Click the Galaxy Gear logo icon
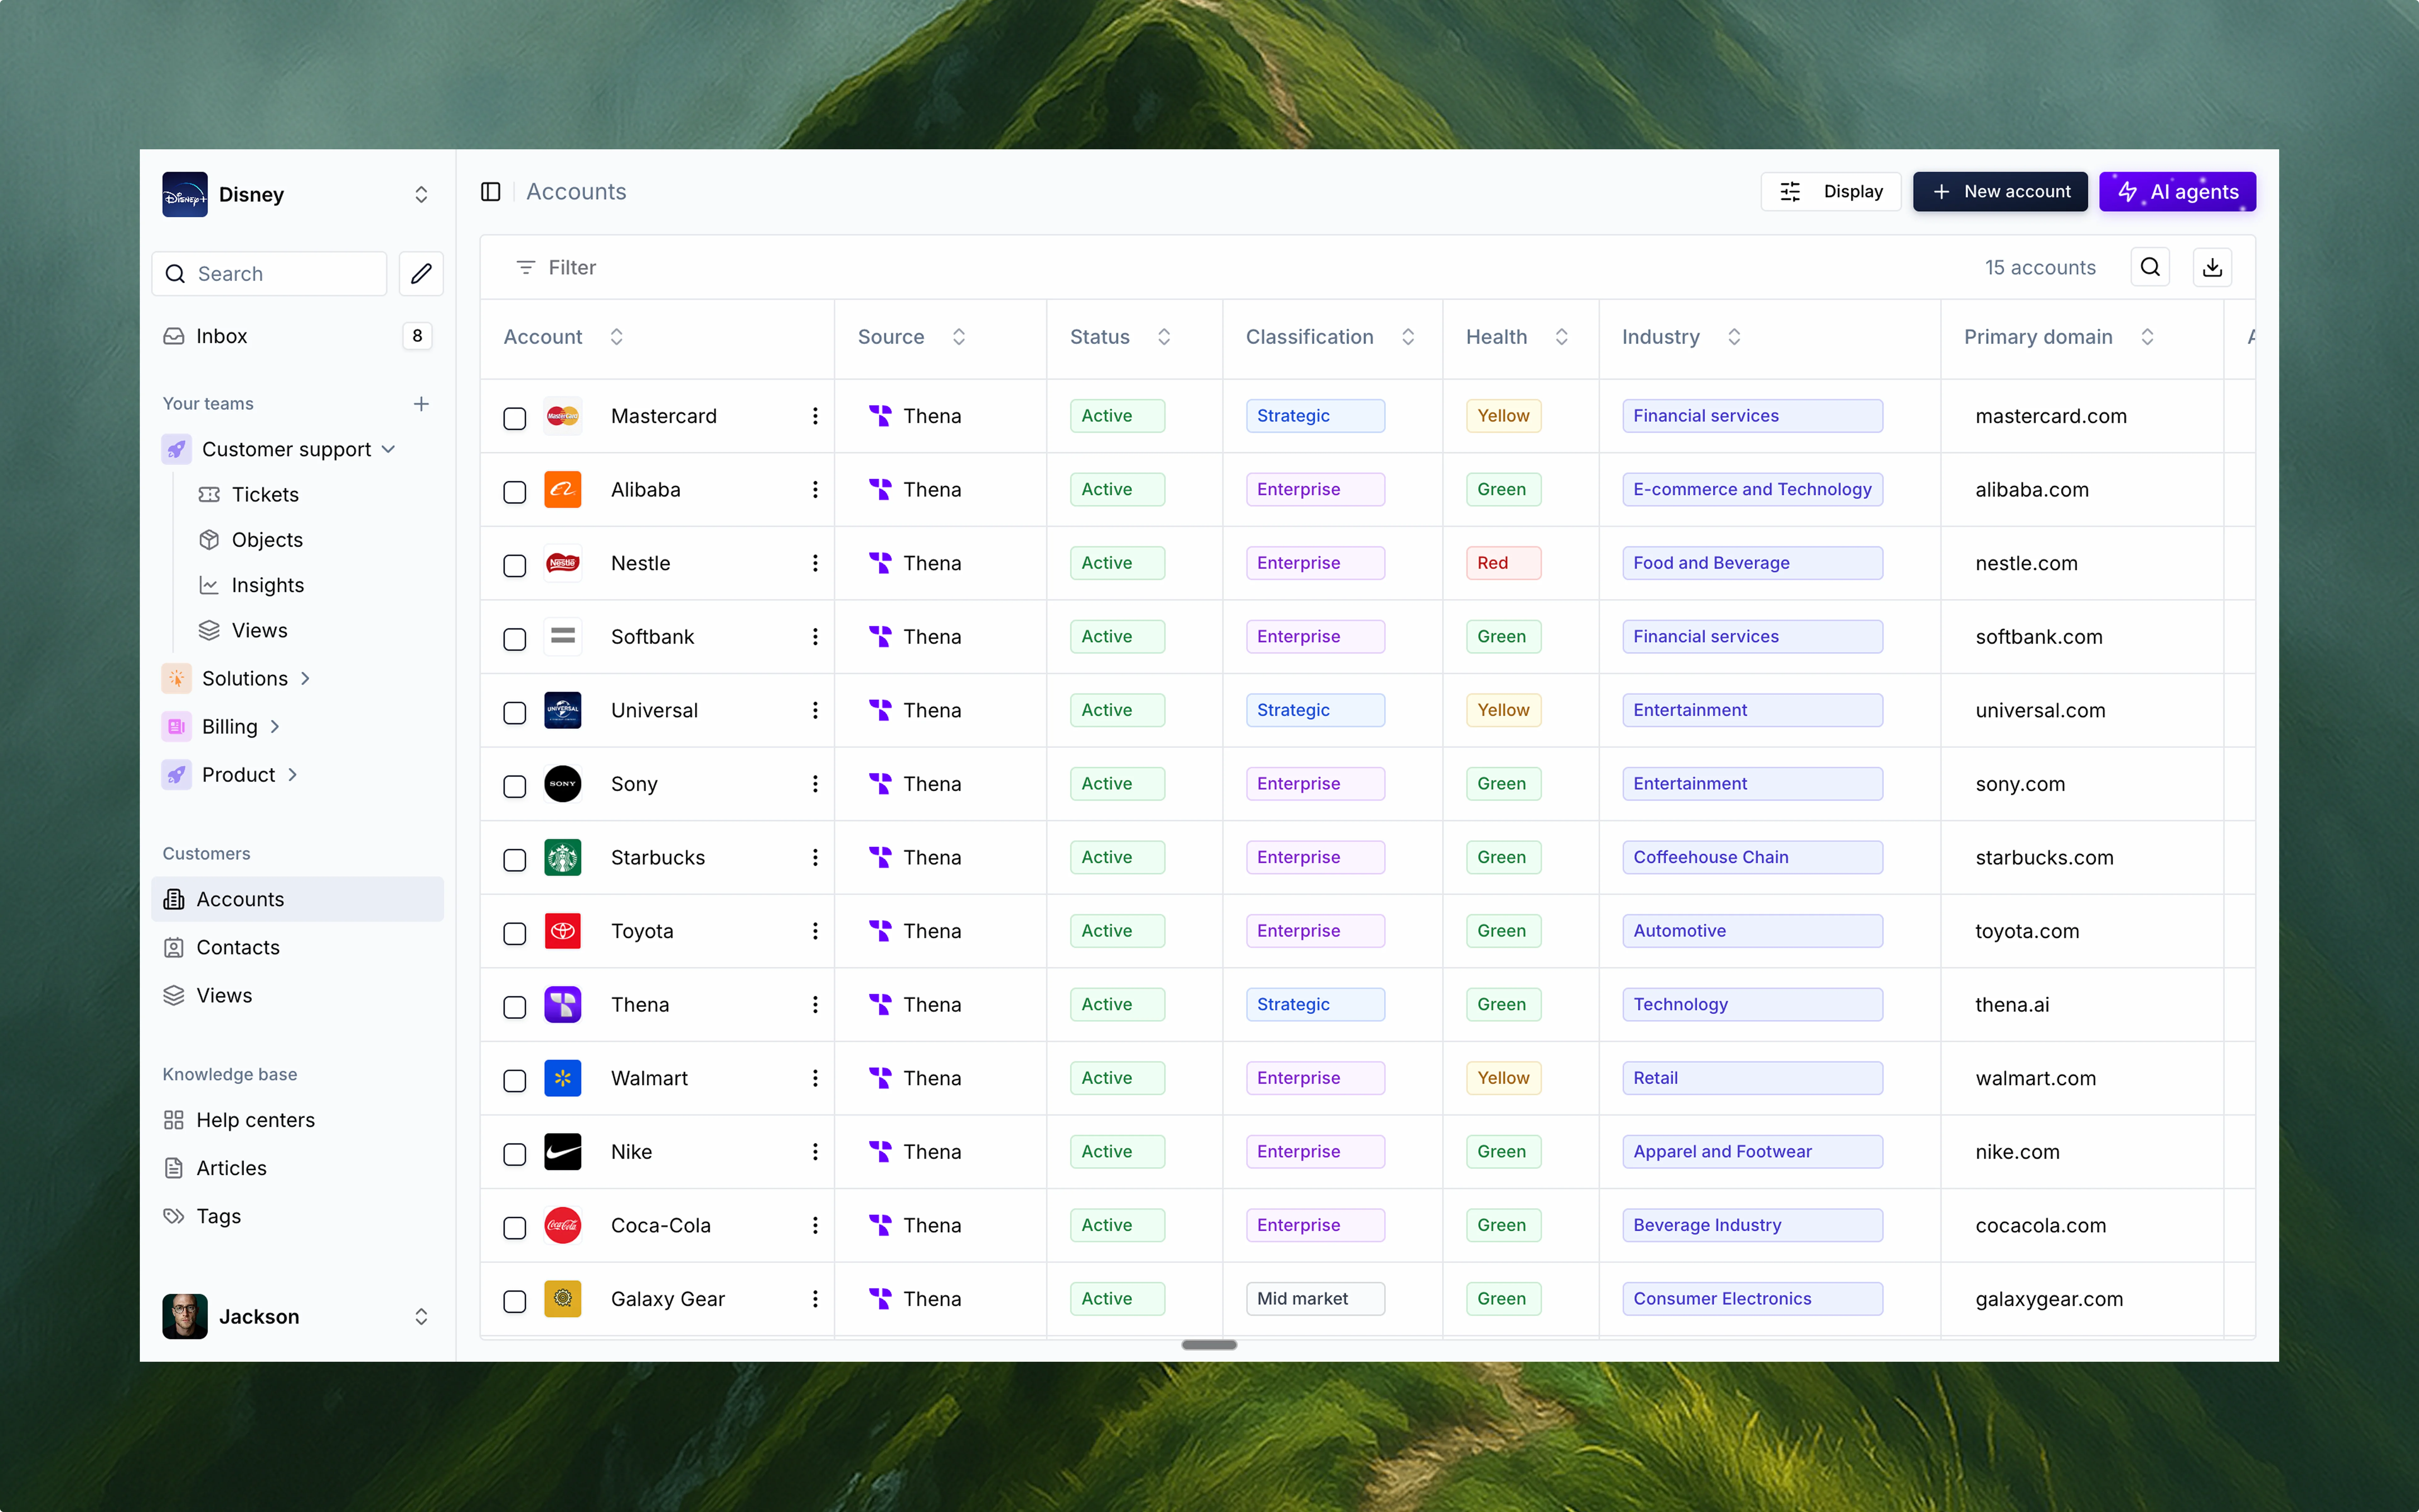 click(x=563, y=1299)
